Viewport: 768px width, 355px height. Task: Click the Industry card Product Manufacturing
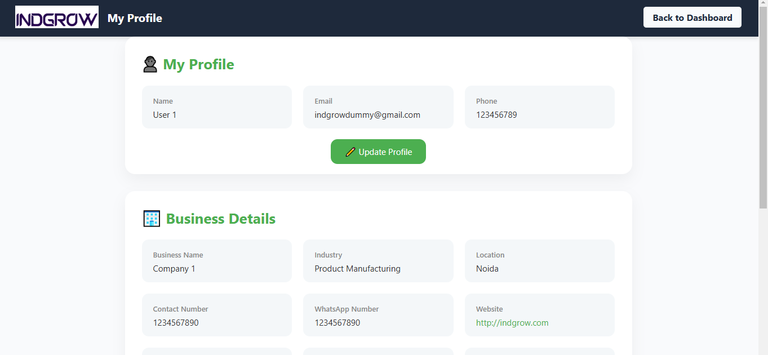[x=378, y=261]
